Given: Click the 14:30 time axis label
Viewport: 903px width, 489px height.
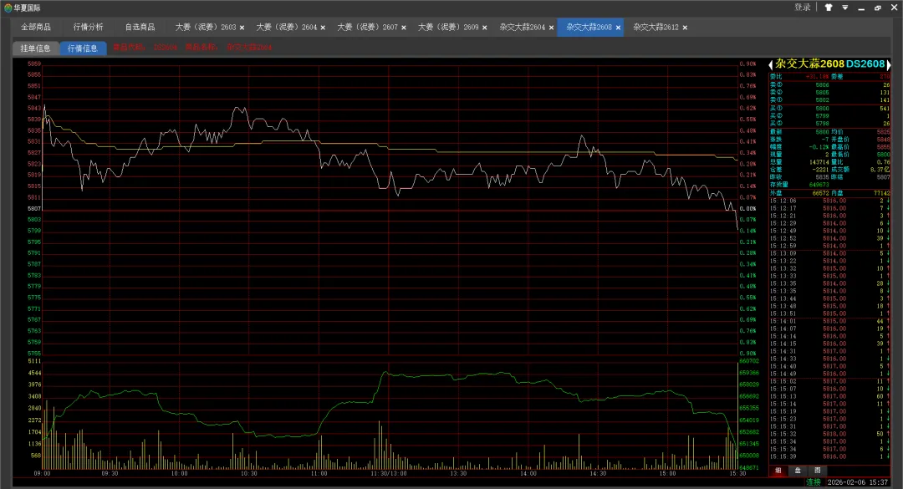Looking at the screenshot, I should pyautogui.click(x=598, y=473).
